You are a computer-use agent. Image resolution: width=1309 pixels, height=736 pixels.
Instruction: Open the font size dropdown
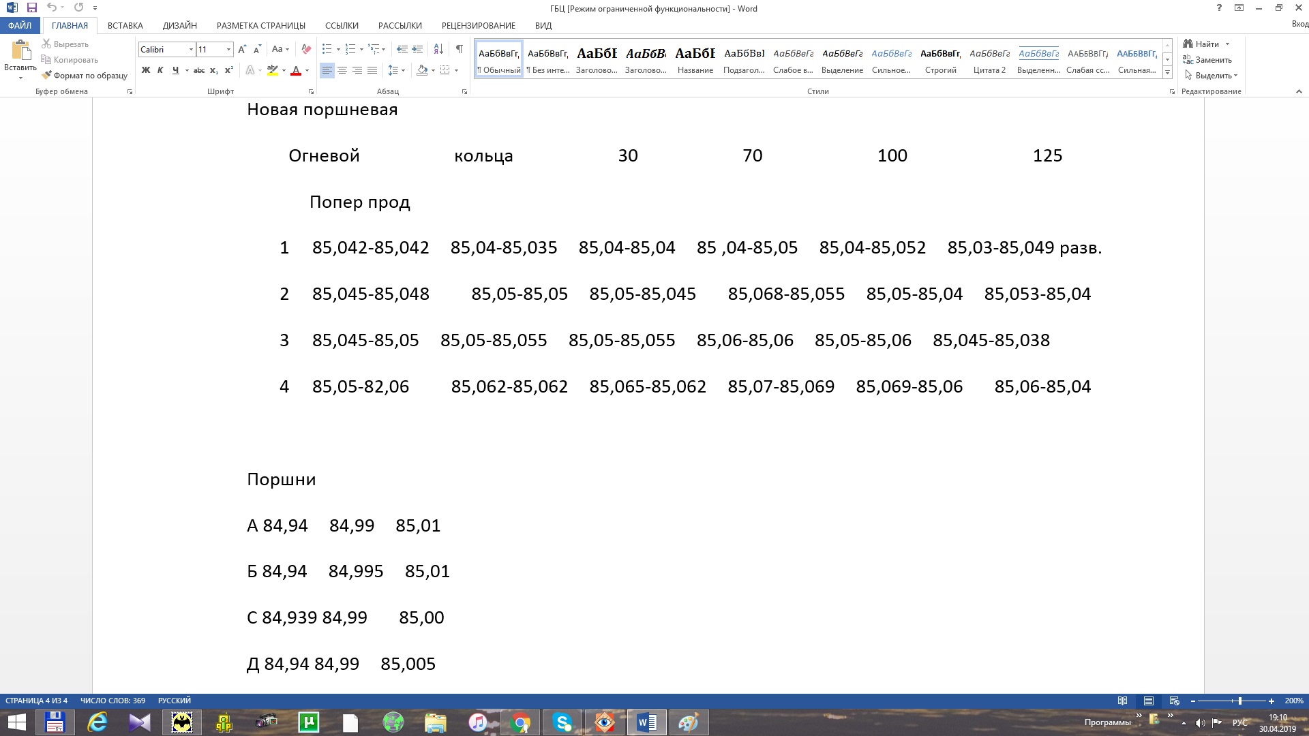(x=228, y=50)
